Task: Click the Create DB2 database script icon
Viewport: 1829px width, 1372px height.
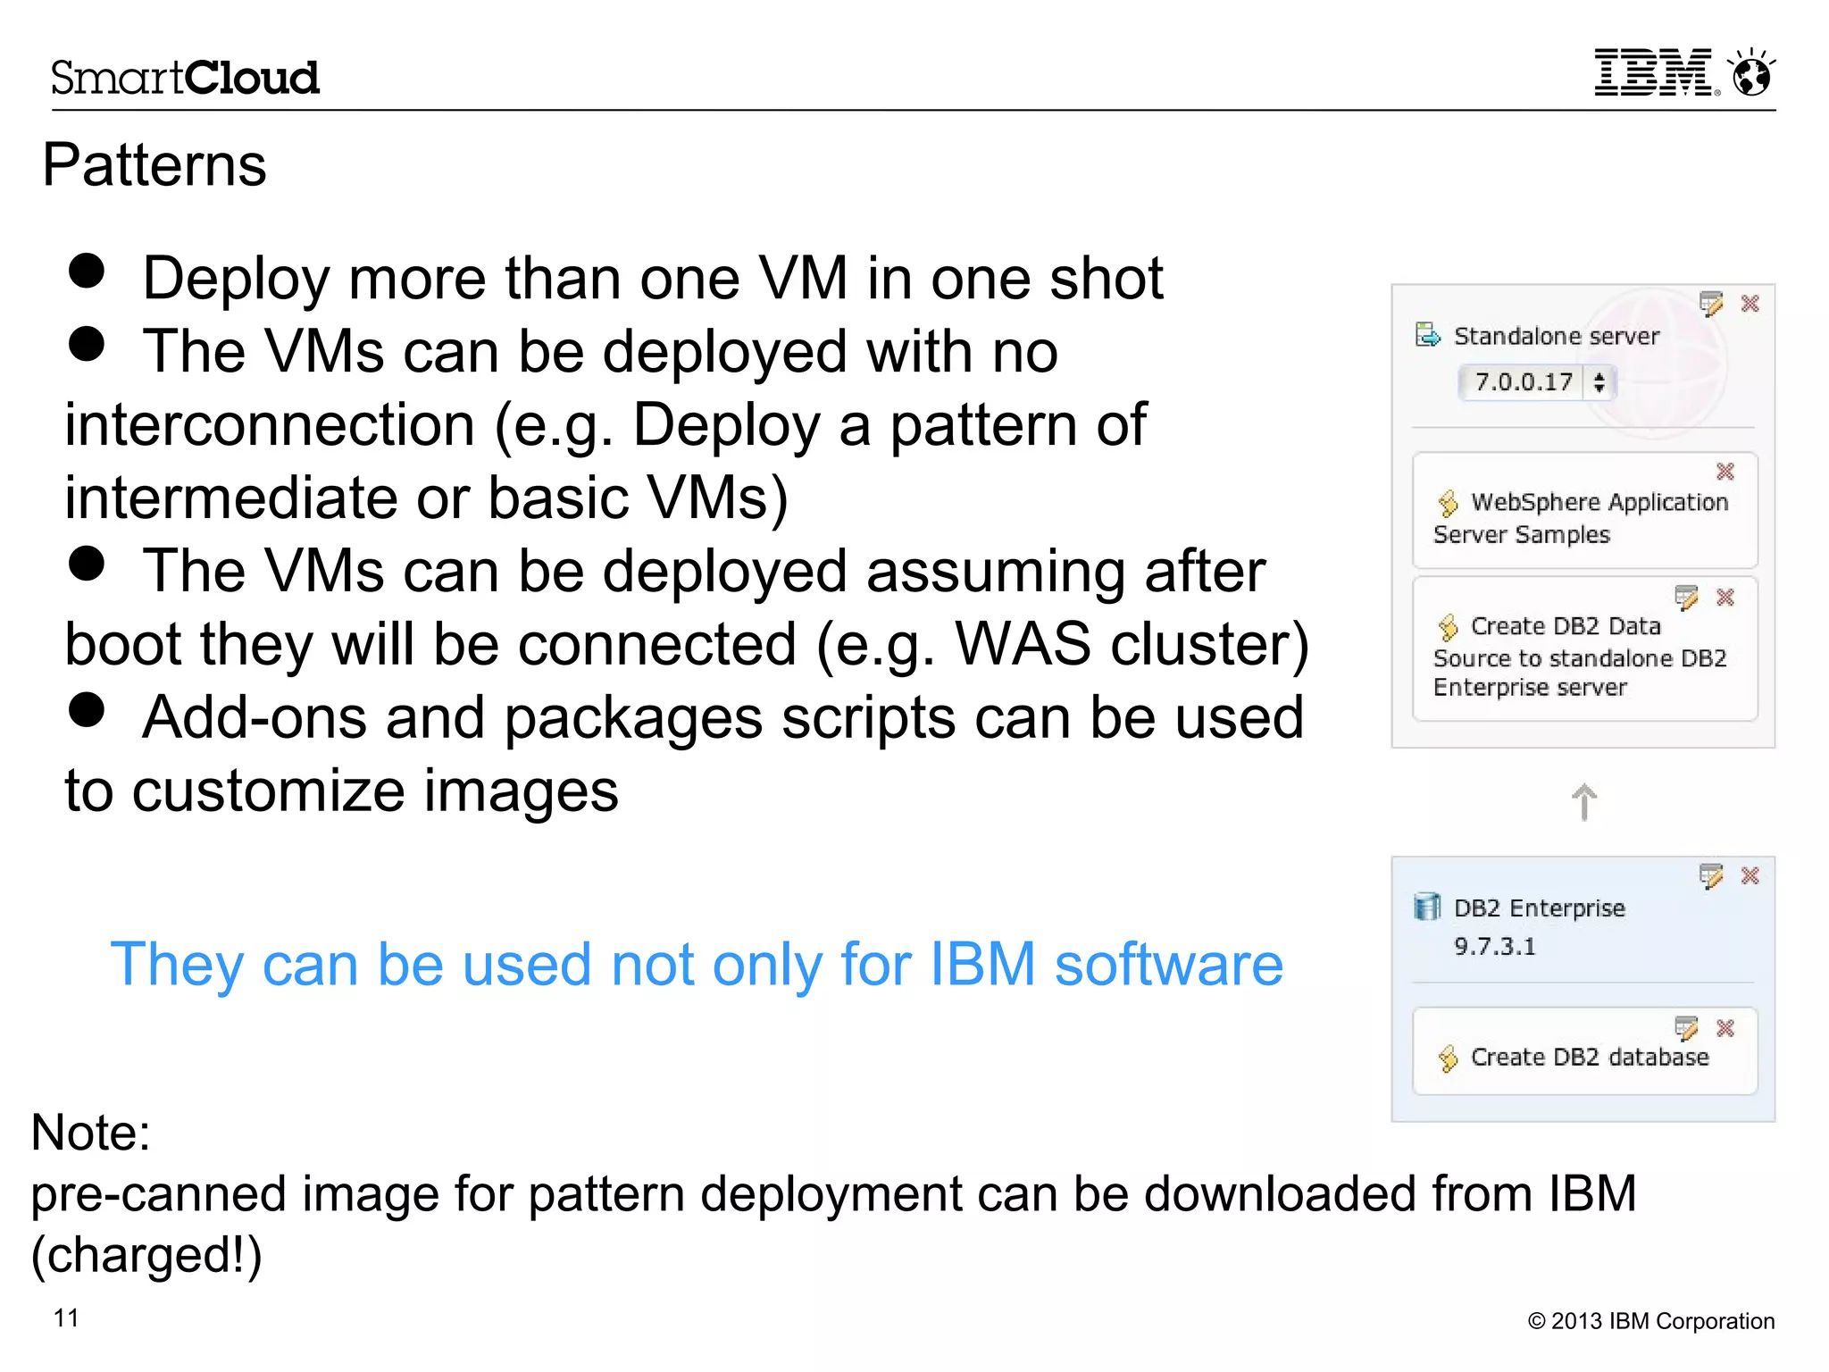Action: (1448, 1058)
